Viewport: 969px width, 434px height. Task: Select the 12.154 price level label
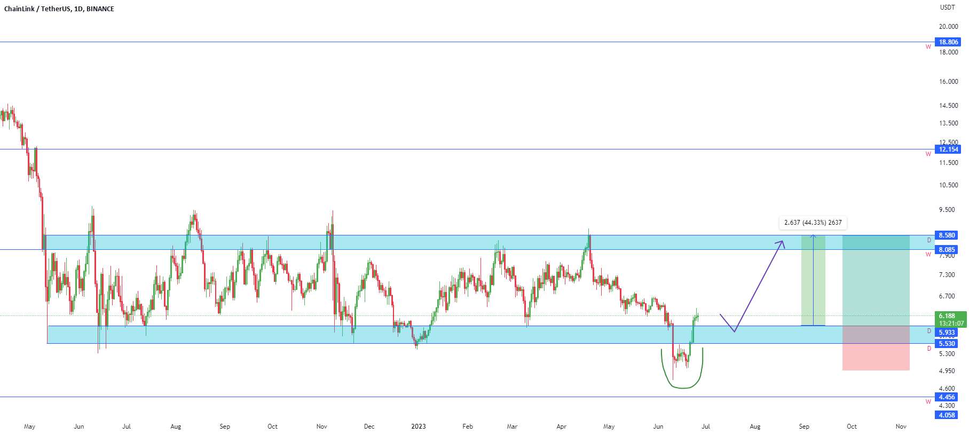point(948,149)
